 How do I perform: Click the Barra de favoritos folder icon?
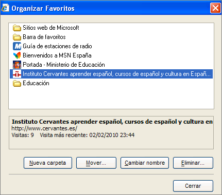pos(17,37)
